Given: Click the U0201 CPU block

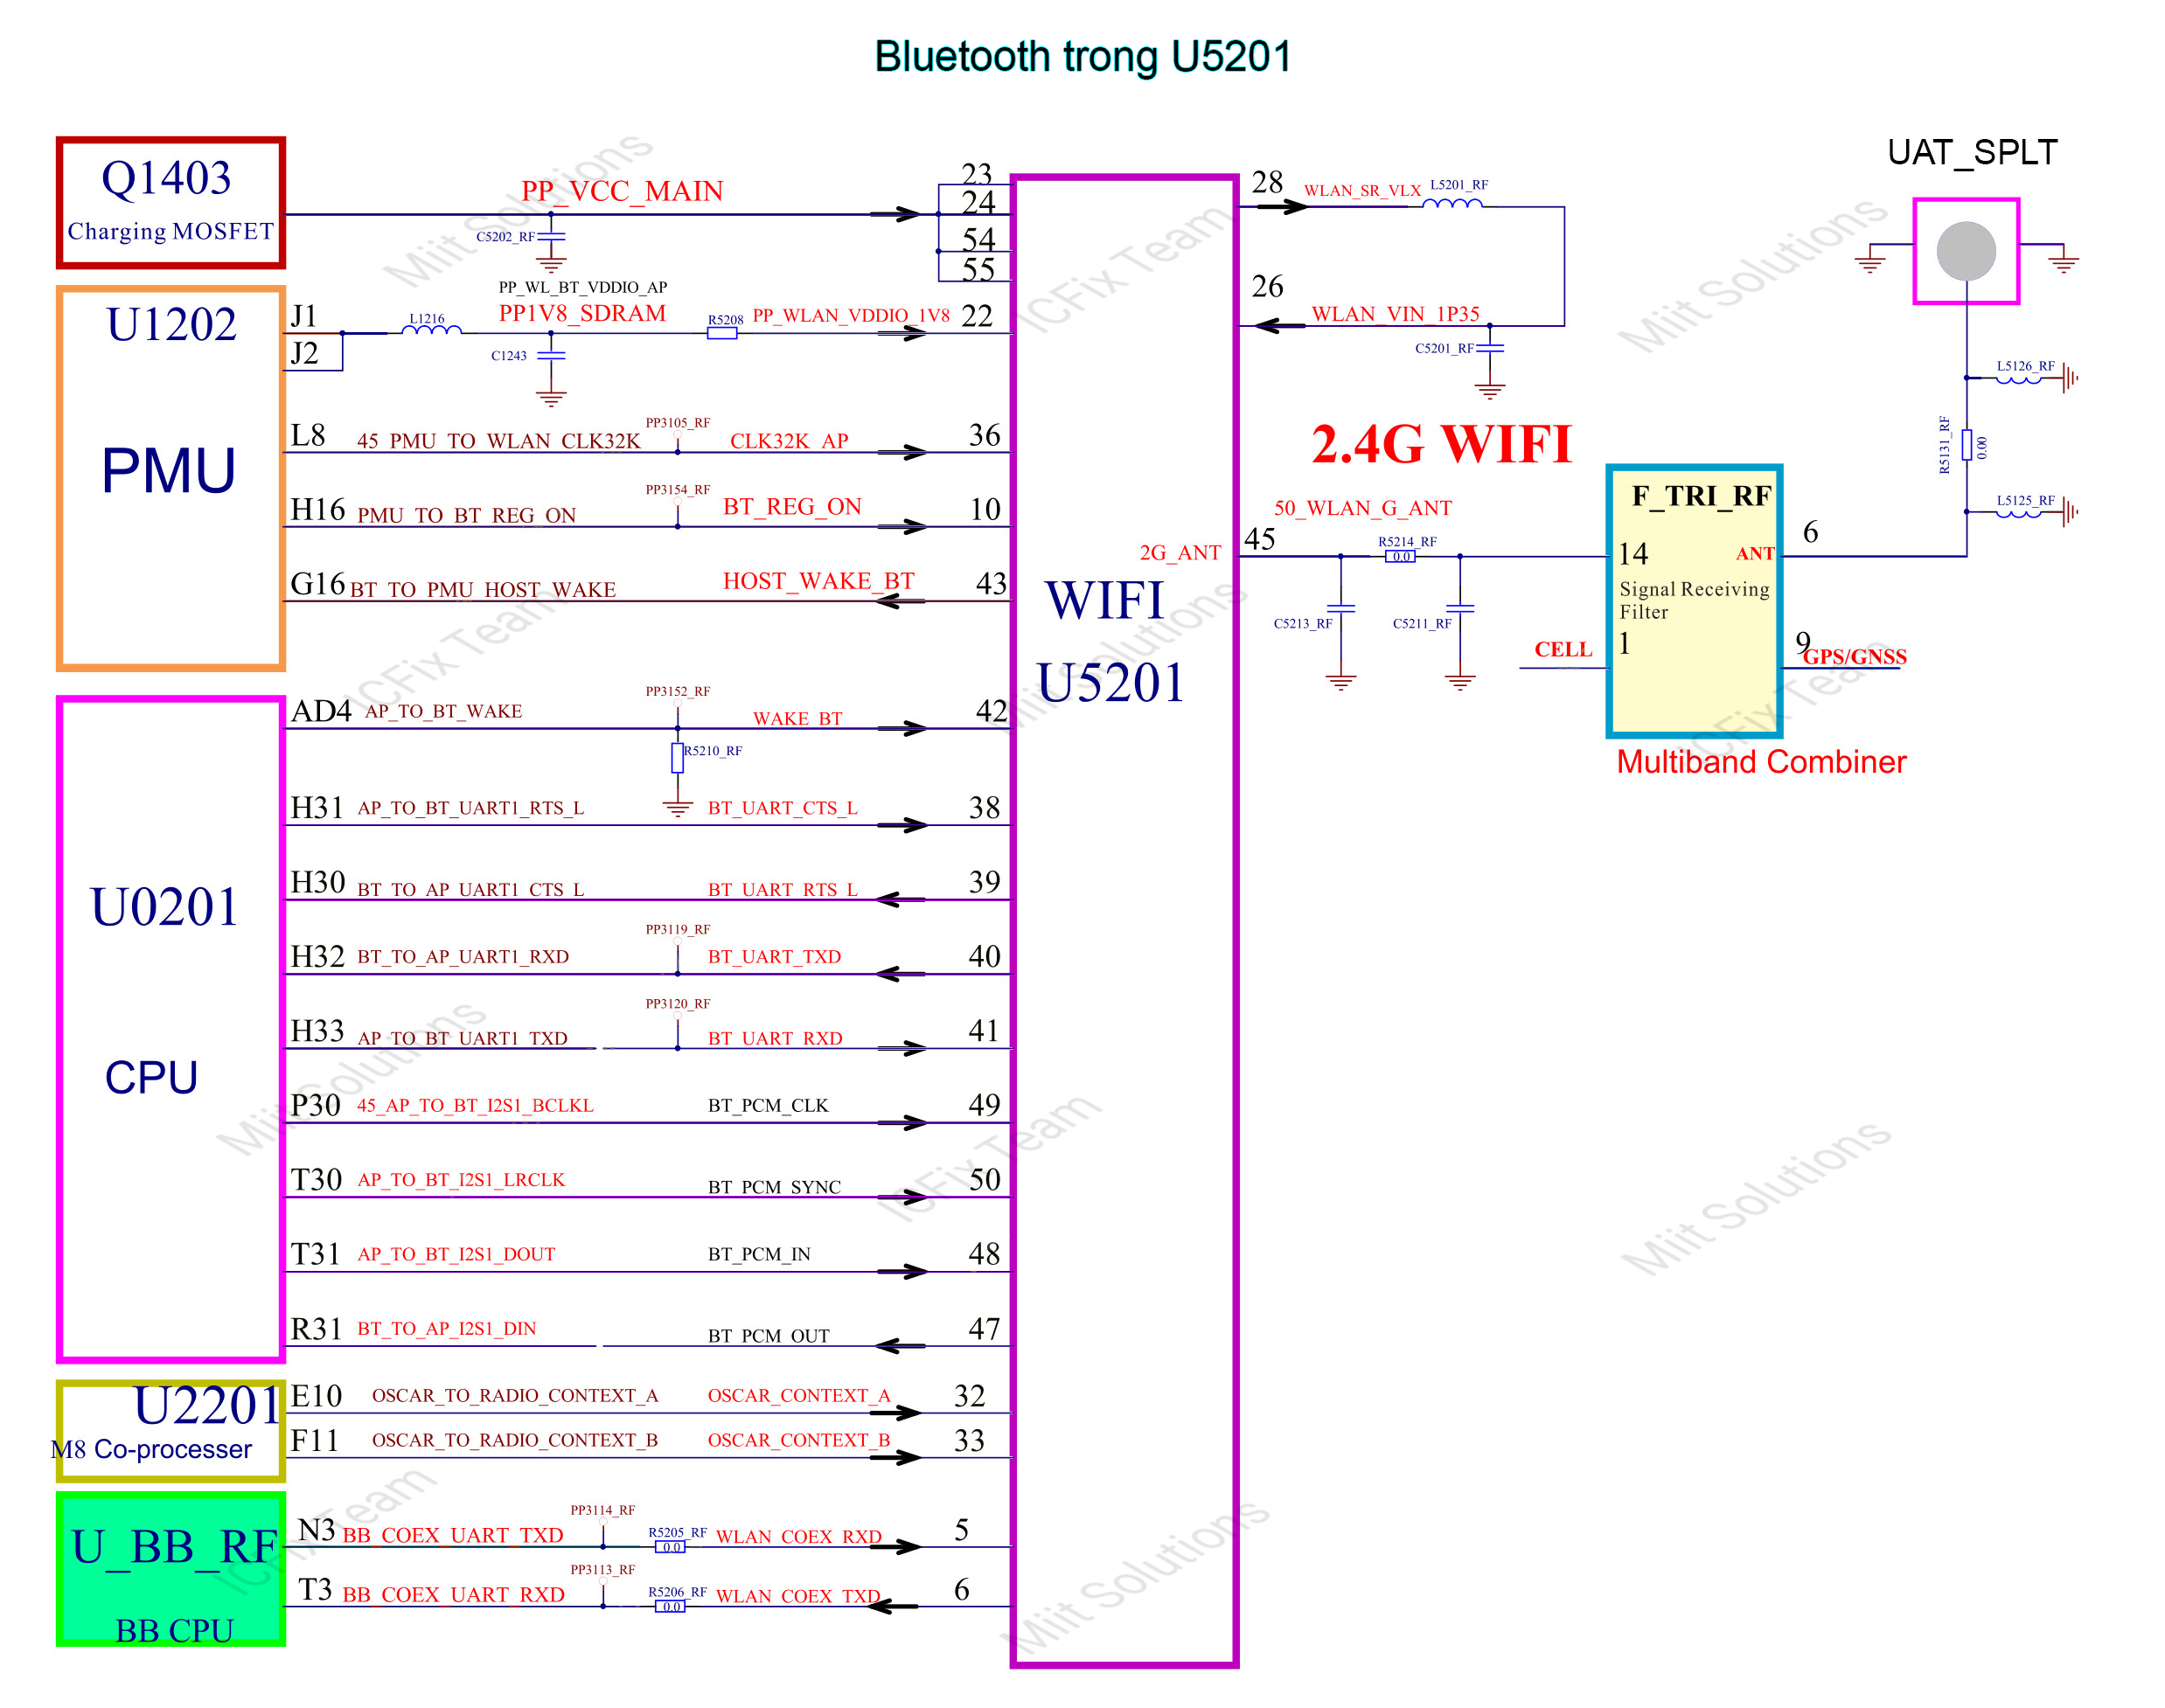Looking at the screenshot, I should coord(171,1028).
